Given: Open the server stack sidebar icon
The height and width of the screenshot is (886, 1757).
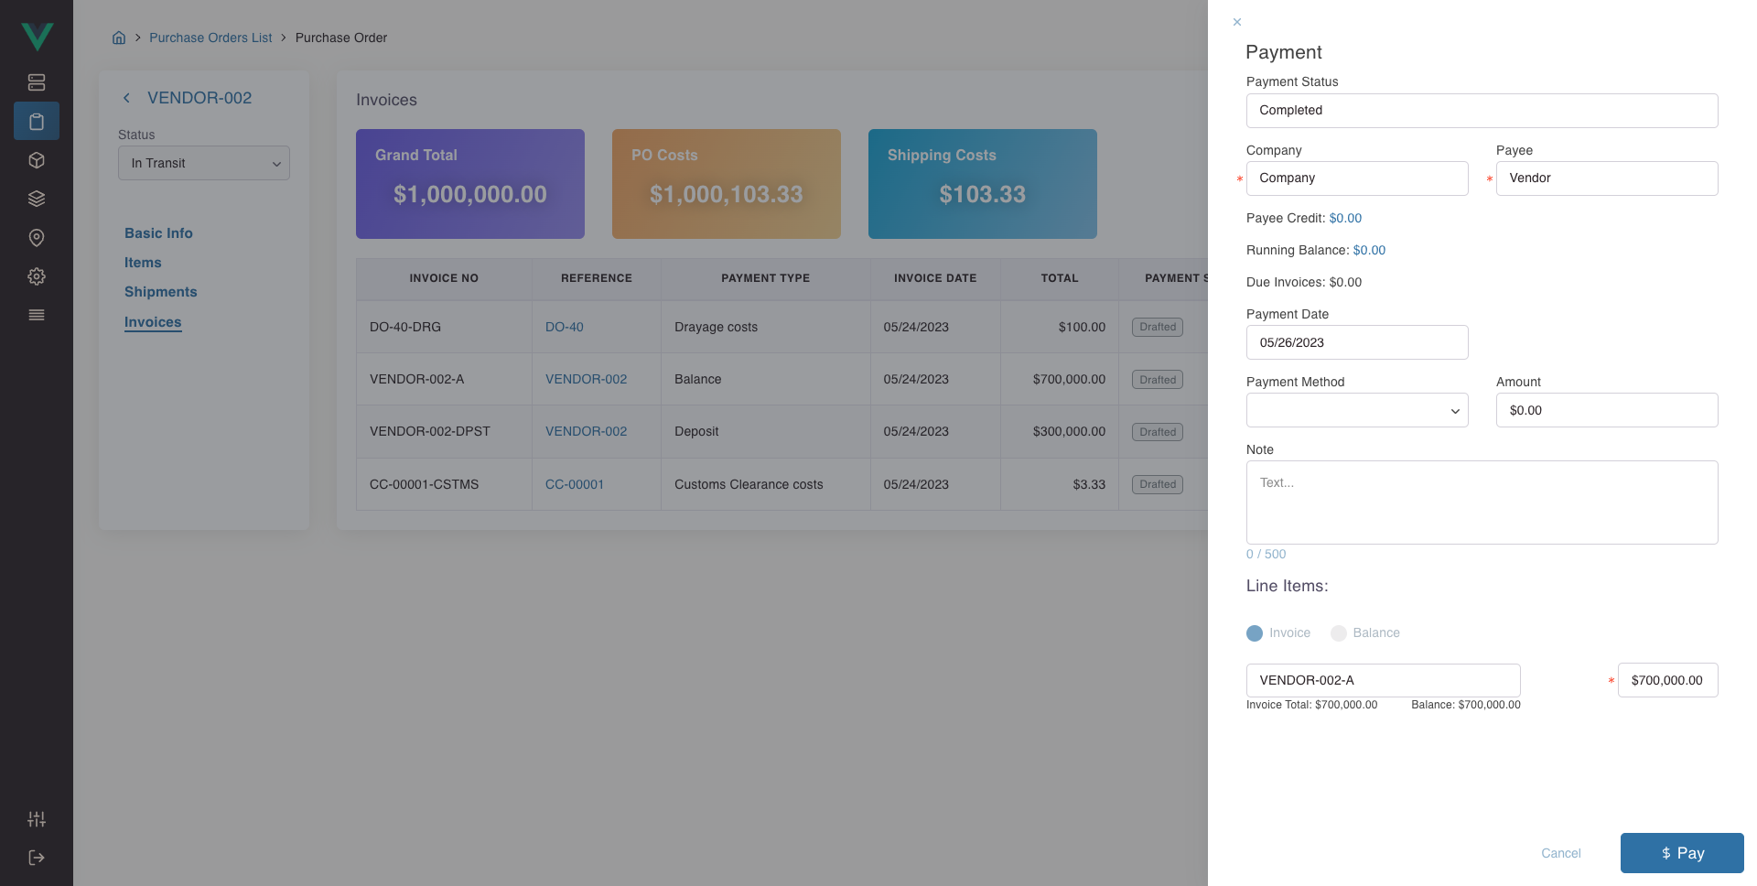Looking at the screenshot, I should (37, 82).
